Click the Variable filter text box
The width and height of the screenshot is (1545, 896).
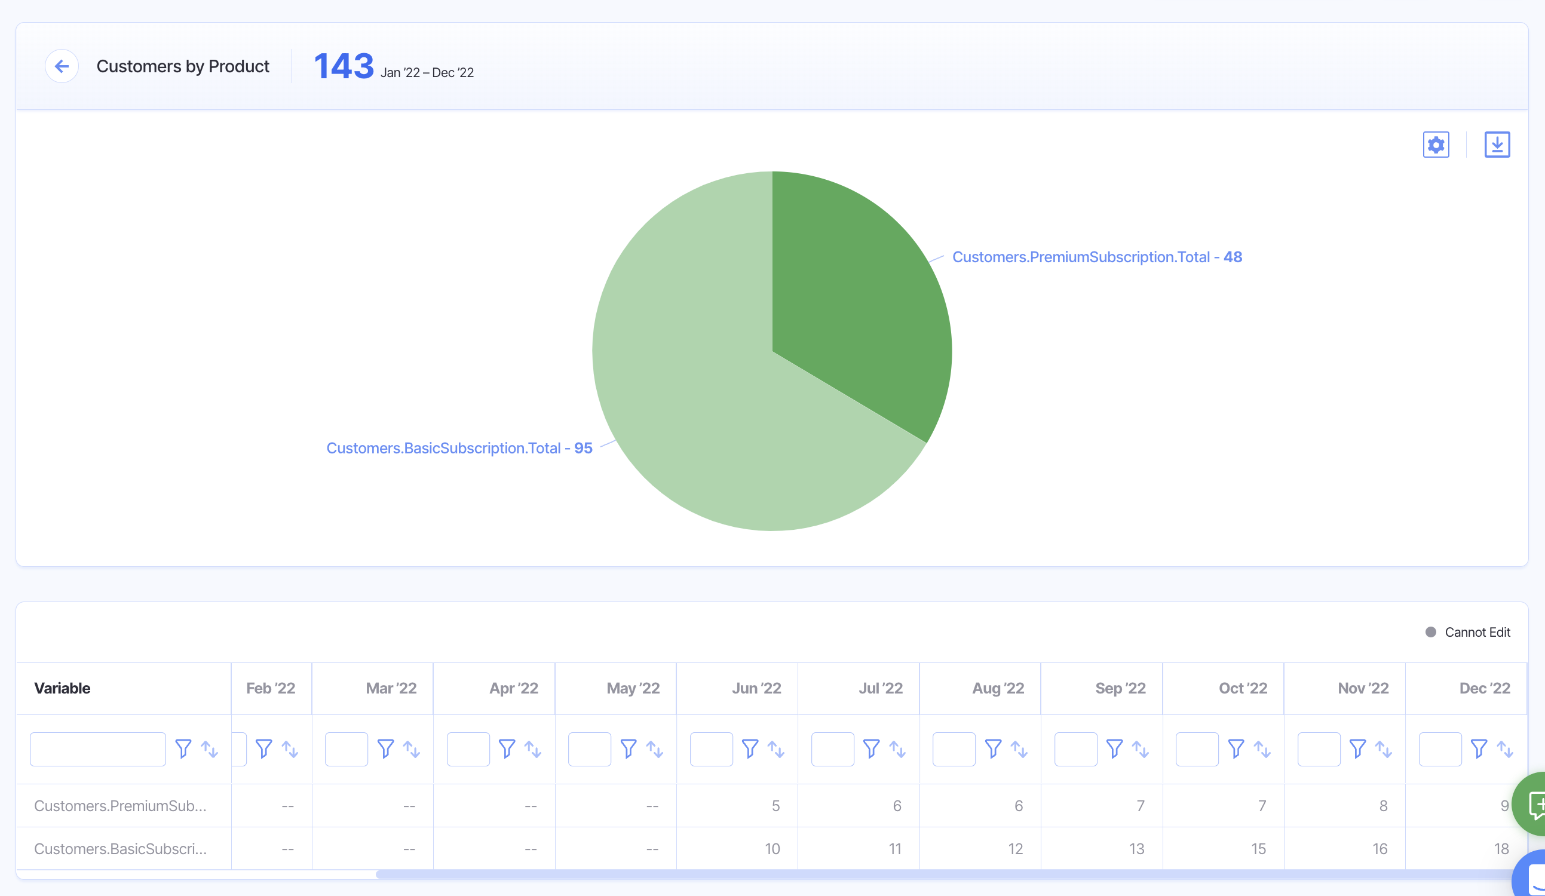coord(97,749)
